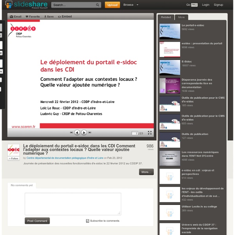The width and height of the screenshot is (235, 235).
Task: Jump to the last slide
Action: (x=90, y=132)
